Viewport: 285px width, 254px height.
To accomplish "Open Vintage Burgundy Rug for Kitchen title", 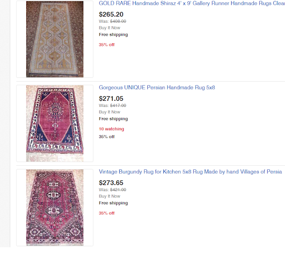I will (x=190, y=172).
